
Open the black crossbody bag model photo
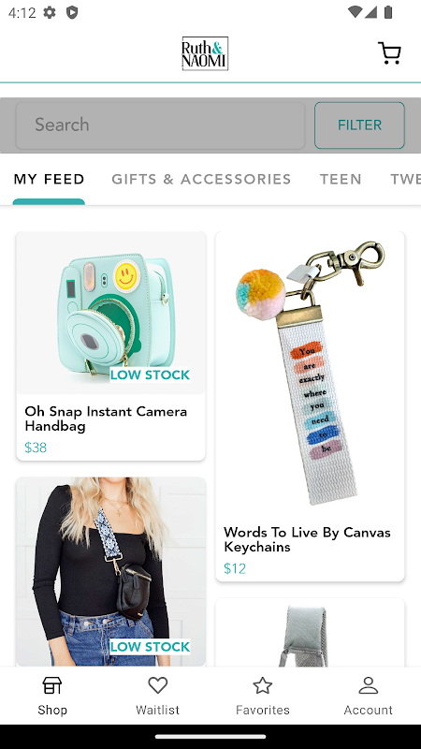[110, 571]
